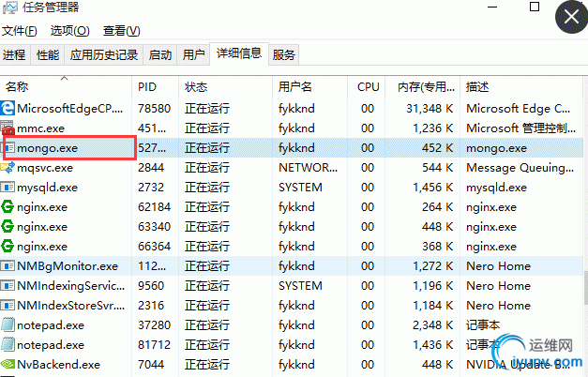588x377 pixels.
Task: Click the NMIndexingService process icon
Action: 8,285
